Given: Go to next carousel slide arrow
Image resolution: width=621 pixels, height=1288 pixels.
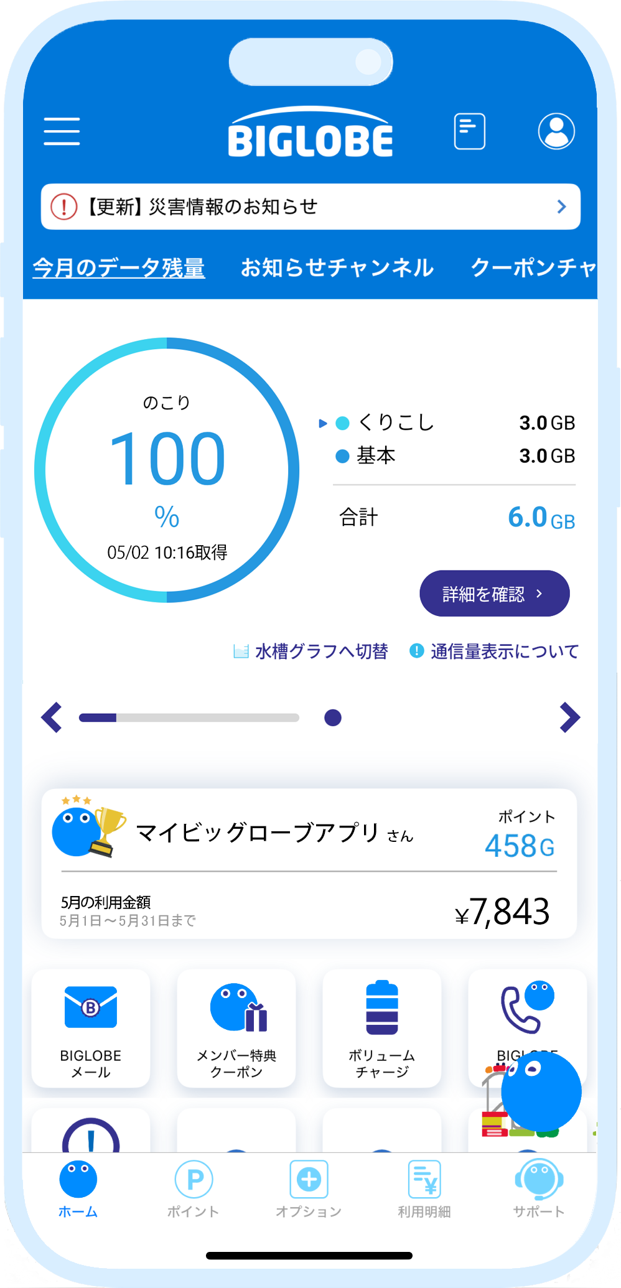Looking at the screenshot, I should click(569, 717).
